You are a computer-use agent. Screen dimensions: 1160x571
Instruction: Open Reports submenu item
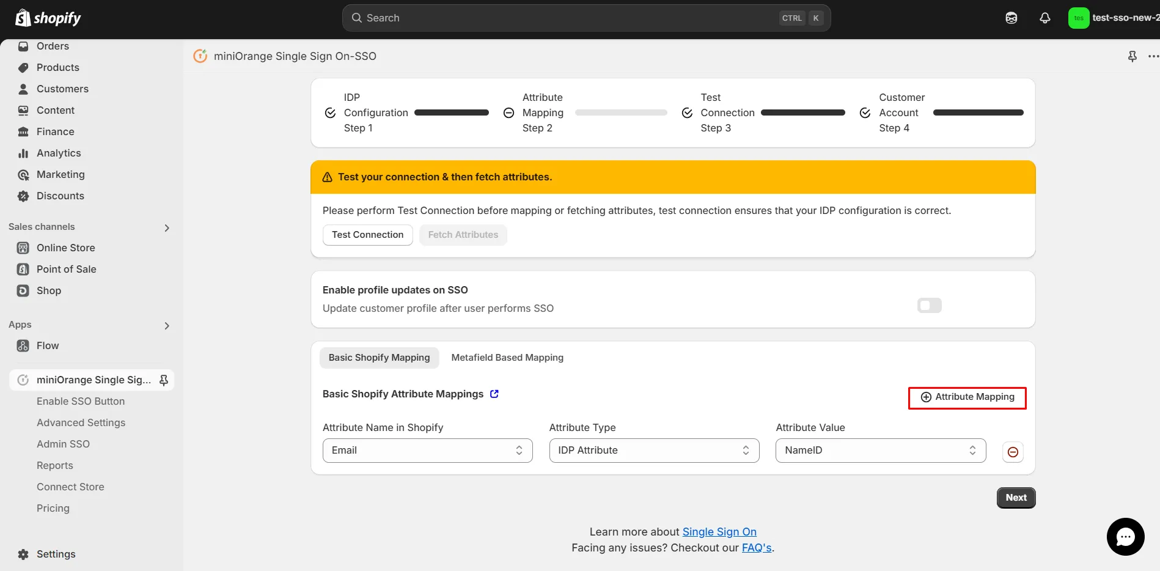[55, 465]
